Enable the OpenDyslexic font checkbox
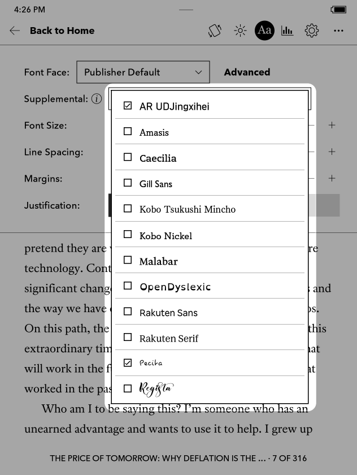 click(128, 286)
